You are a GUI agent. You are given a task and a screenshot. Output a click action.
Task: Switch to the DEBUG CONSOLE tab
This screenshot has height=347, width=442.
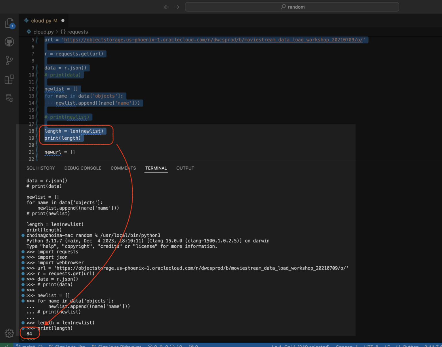[83, 168]
